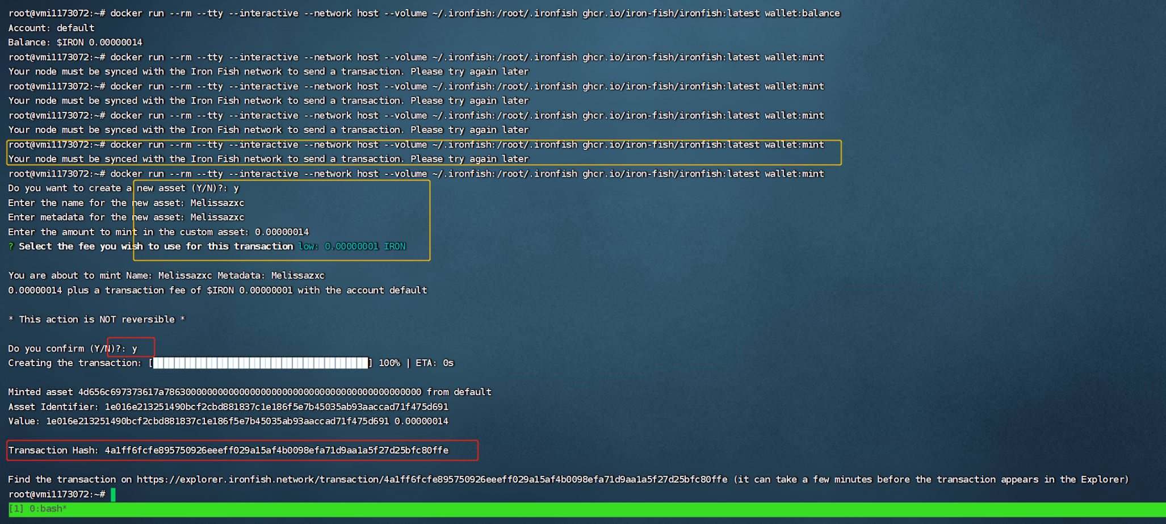Click the yellow-boxed node must be synced message

click(x=268, y=160)
